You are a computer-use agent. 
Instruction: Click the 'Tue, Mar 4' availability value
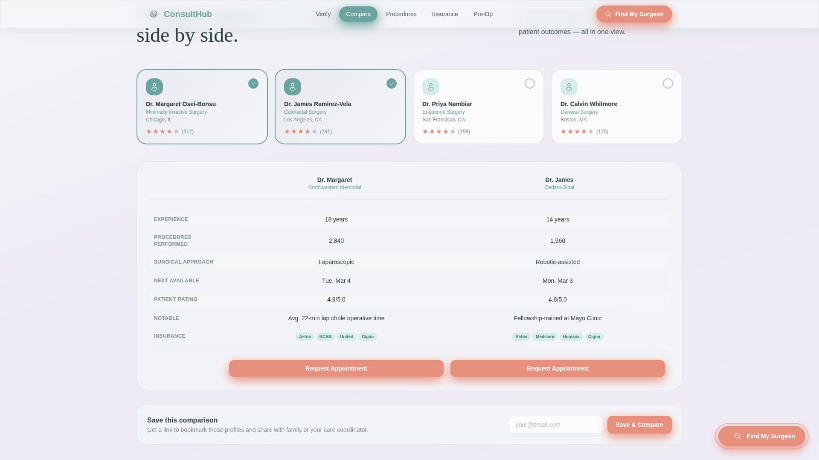(336, 281)
